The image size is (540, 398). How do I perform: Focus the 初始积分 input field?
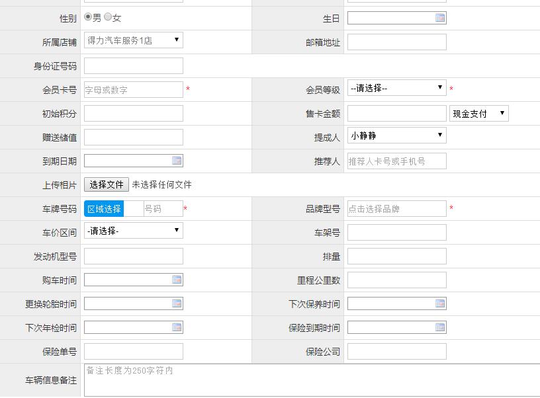coord(134,114)
